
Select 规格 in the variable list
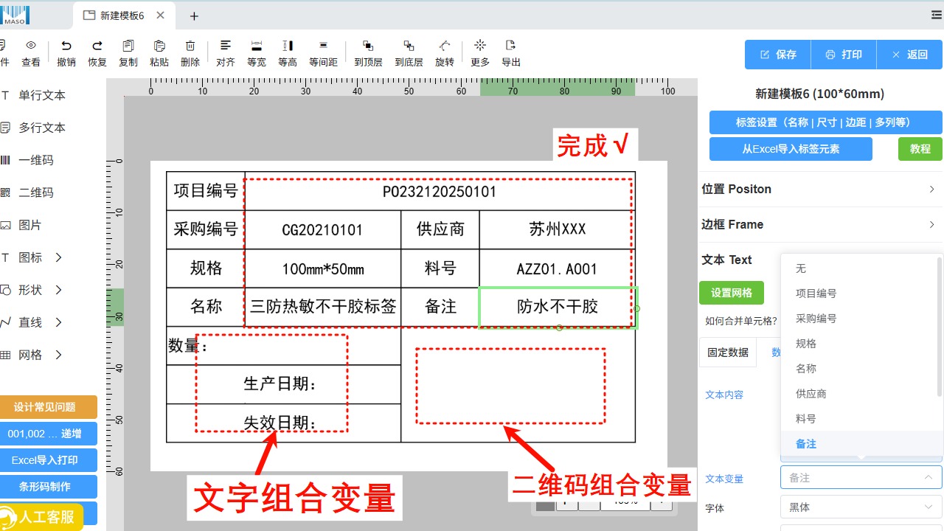click(858, 344)
